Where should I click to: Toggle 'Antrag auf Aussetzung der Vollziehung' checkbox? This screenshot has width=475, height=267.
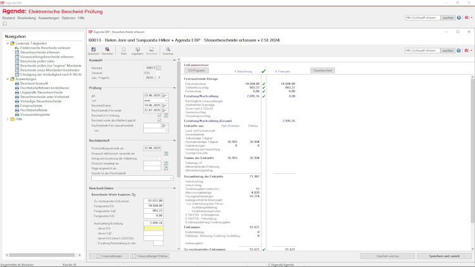click(x=160, y=158)
